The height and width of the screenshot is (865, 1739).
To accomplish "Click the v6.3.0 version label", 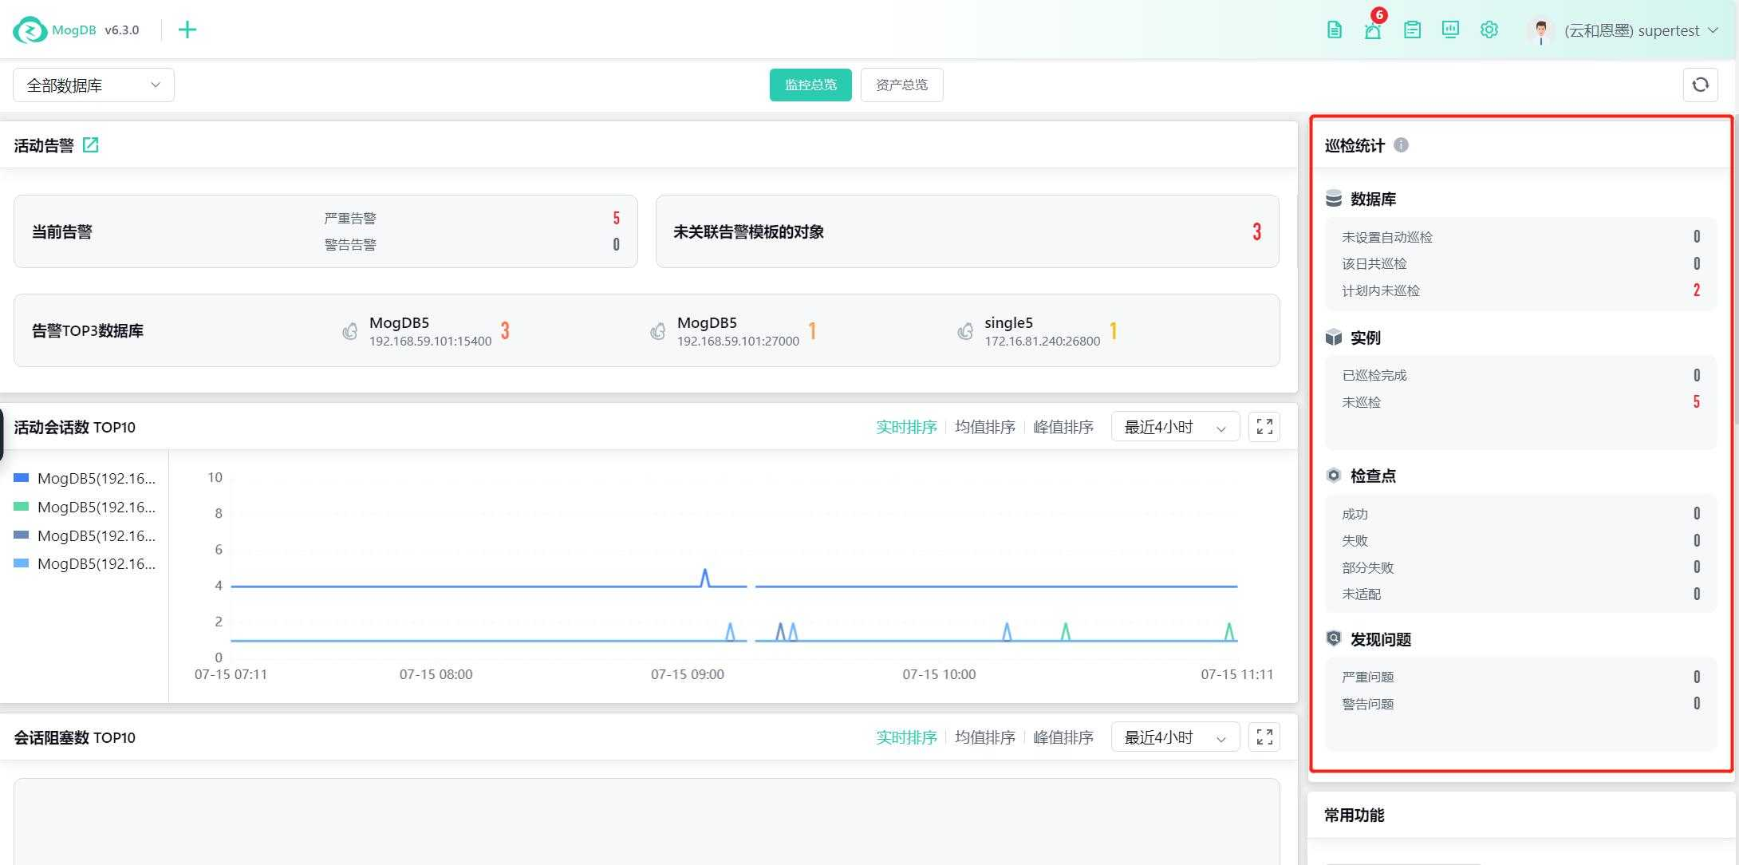I will 122,30.
